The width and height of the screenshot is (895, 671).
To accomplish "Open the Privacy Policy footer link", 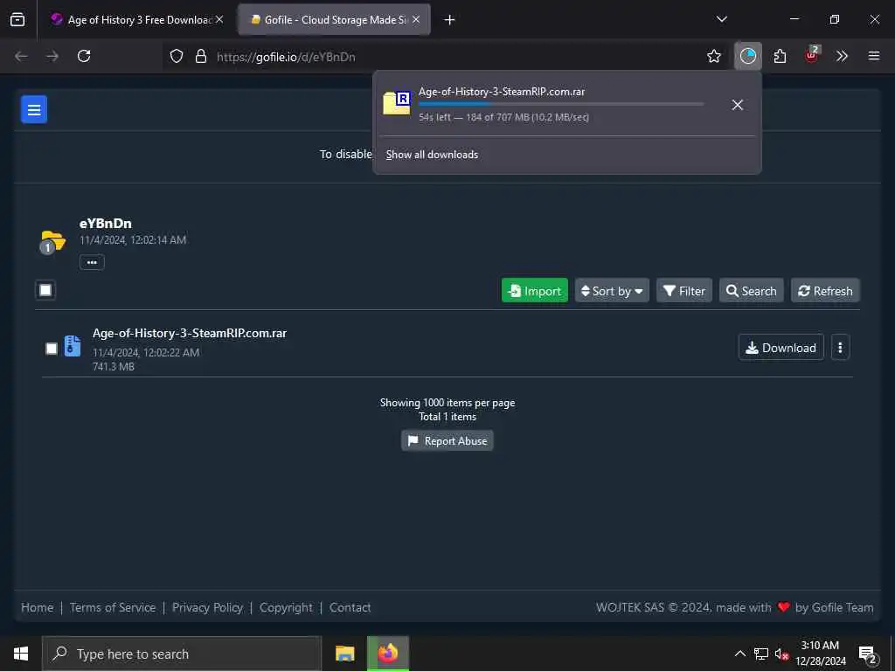I will pyautogui.click(x=207, y=608).
